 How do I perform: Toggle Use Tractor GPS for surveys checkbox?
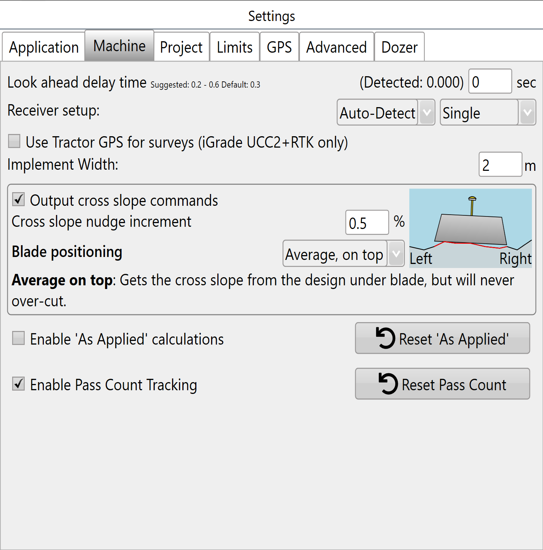[14, 141]
